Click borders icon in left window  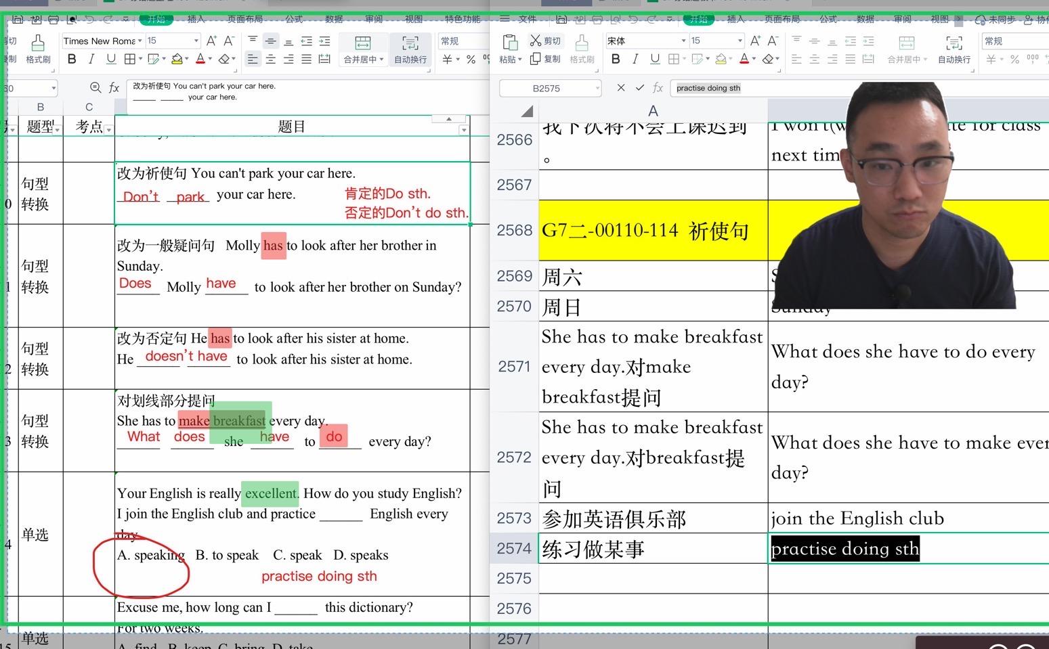(x=130, y=60)
